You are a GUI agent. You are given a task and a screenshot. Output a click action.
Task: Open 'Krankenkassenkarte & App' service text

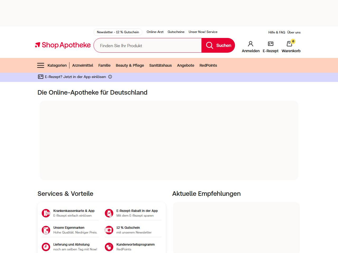click(x=74, y=211)
